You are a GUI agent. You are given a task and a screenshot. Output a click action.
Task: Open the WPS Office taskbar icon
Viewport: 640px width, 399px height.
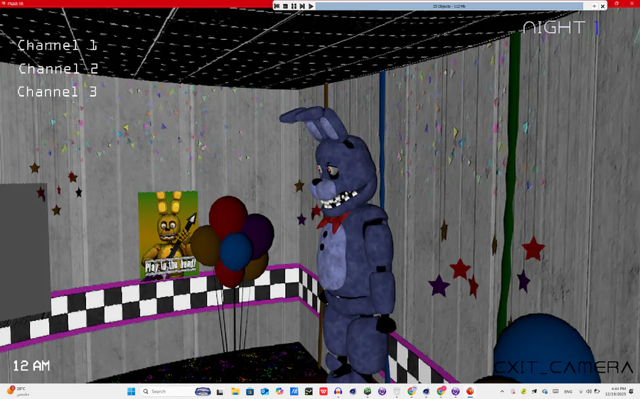pyautogui.click(x=324, y=392)
